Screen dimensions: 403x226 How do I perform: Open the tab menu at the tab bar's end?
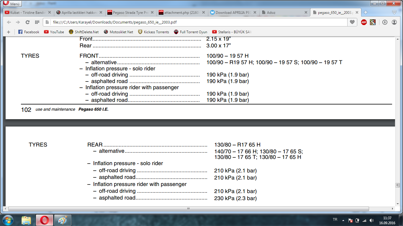(x=394, y=12)
